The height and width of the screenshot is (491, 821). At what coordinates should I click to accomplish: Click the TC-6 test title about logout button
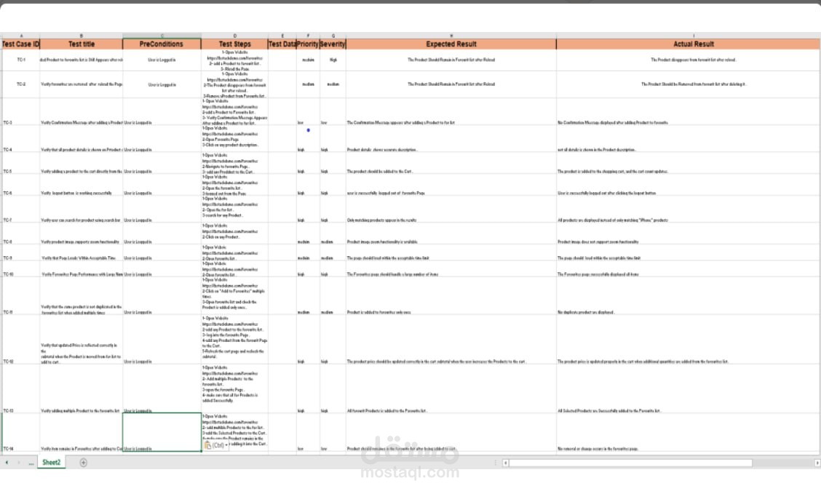click(82, 185)
